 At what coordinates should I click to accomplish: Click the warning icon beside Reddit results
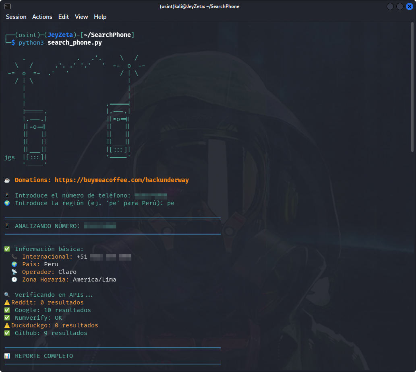(7, 302)
